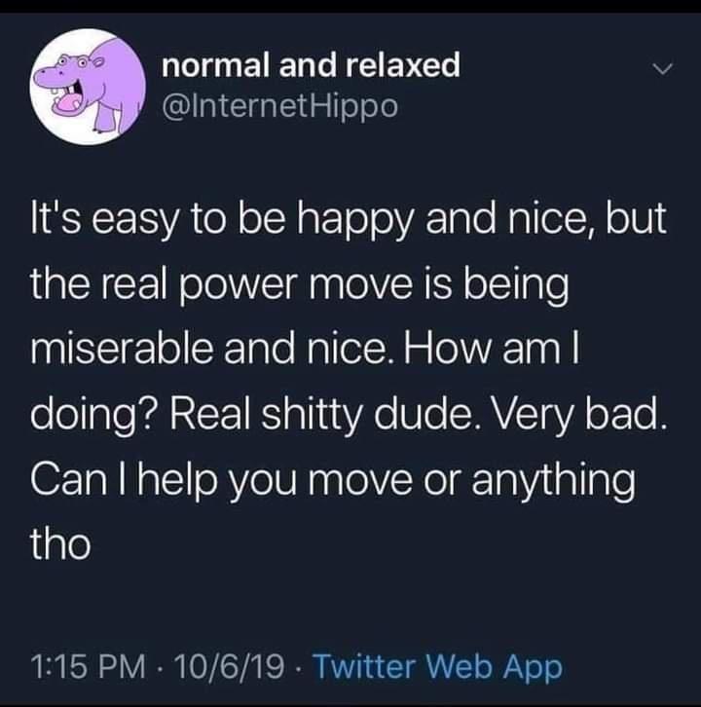
Task: Open the "normal and relaxed" profile name
Action: click(x=311, y=66)
